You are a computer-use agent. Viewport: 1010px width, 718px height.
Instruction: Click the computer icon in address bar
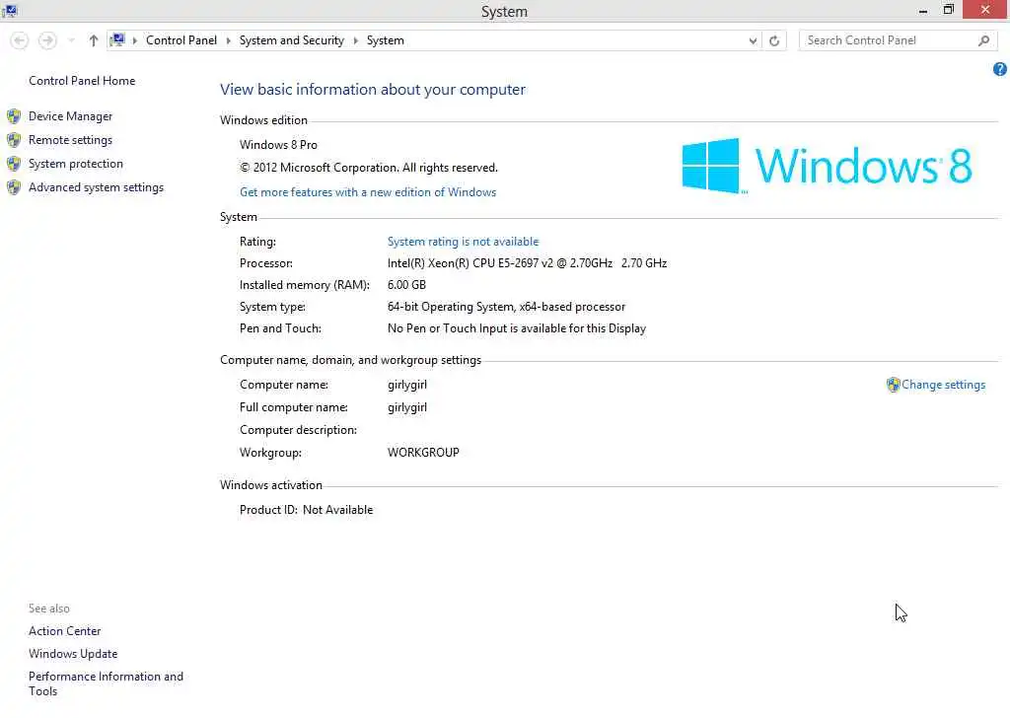coord(117,39)
